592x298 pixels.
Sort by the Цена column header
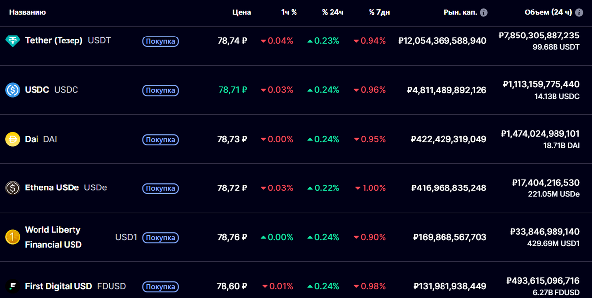(241, 12)
